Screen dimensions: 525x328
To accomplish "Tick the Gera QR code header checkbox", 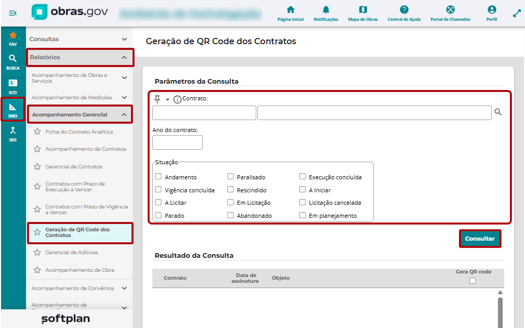I will 472,281.
